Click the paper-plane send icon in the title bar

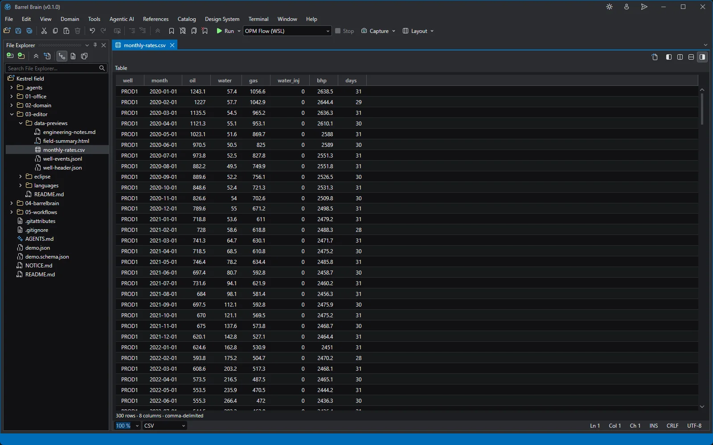tap(644, 7)
